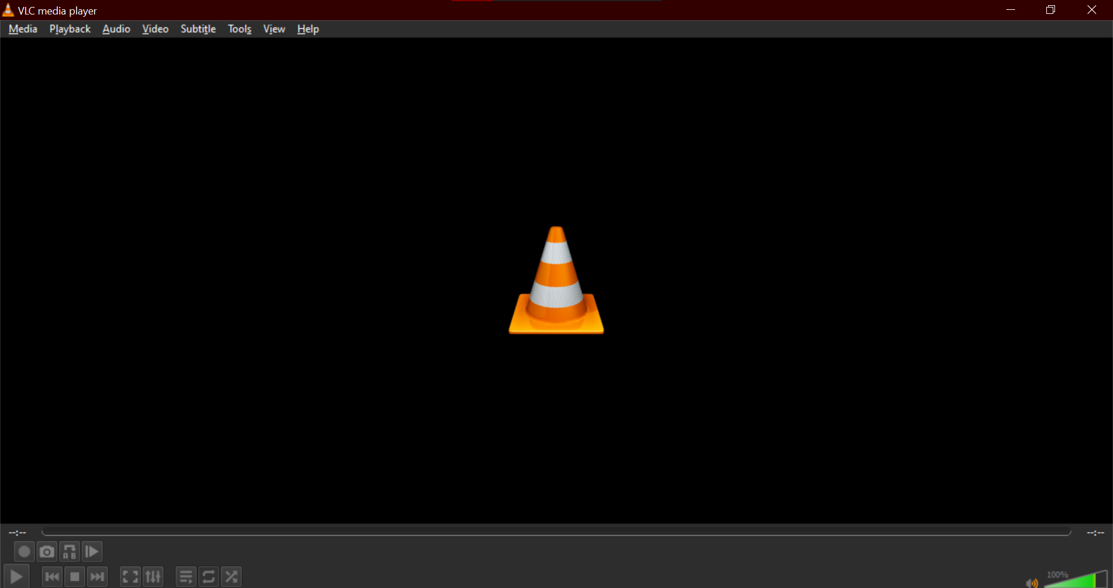Close VLC media player
Viewport: 1113px width, 588px height.
point(1092,10)
